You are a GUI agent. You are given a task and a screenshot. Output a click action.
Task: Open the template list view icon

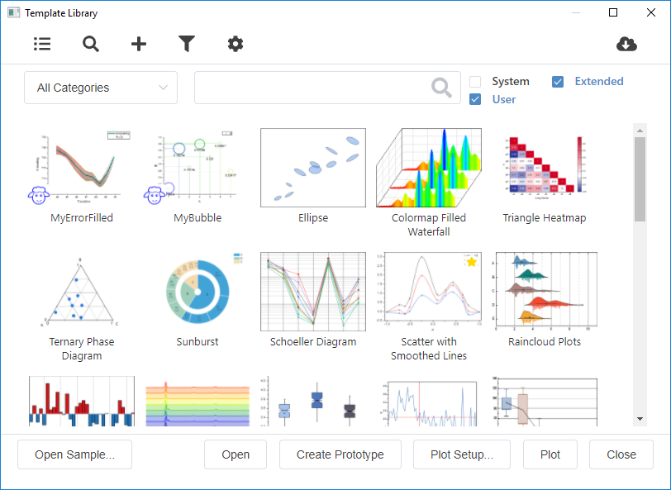(42, 44)
